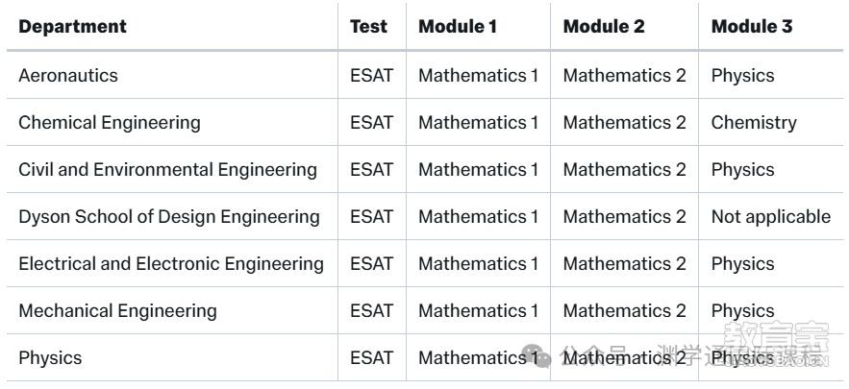
Task: Click the WeChat logo icon in watermark
Action: [537, 355]
